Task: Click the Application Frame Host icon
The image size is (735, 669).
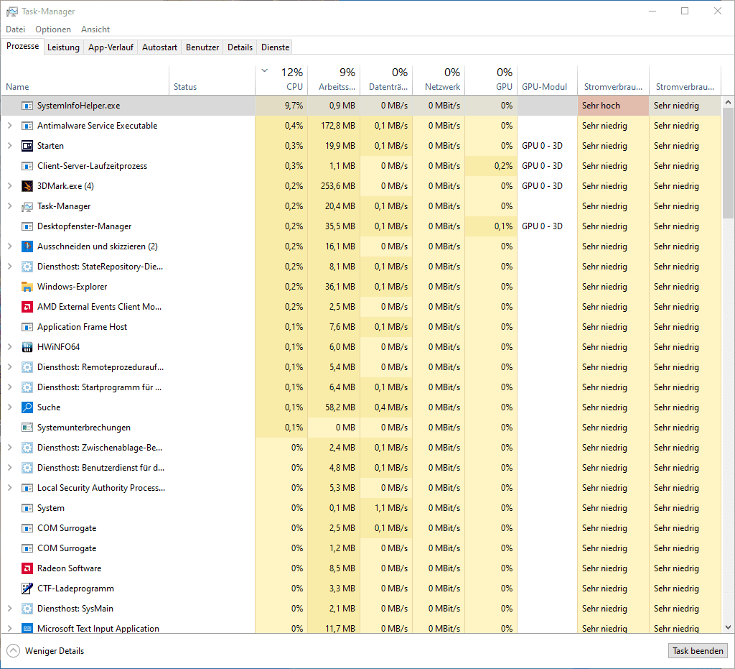Action: pos(27,327)
